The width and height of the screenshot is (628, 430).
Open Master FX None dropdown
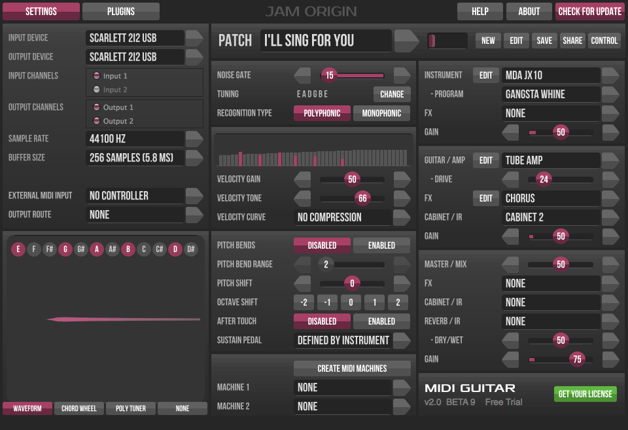(610, 283)
